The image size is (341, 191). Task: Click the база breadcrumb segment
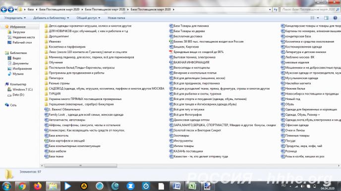31,9
